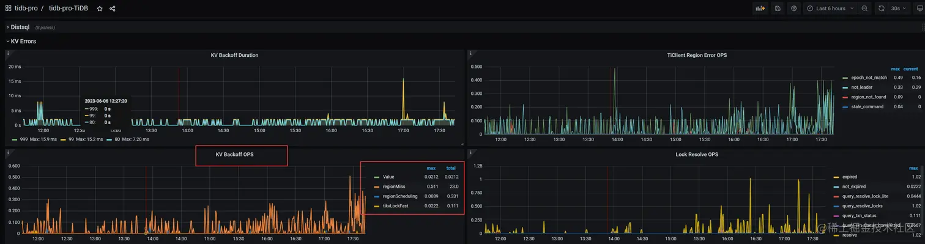Star the tidb-pro-TiDB dashboard
This screenshot has height=244, width=925.
click(100, 9)
